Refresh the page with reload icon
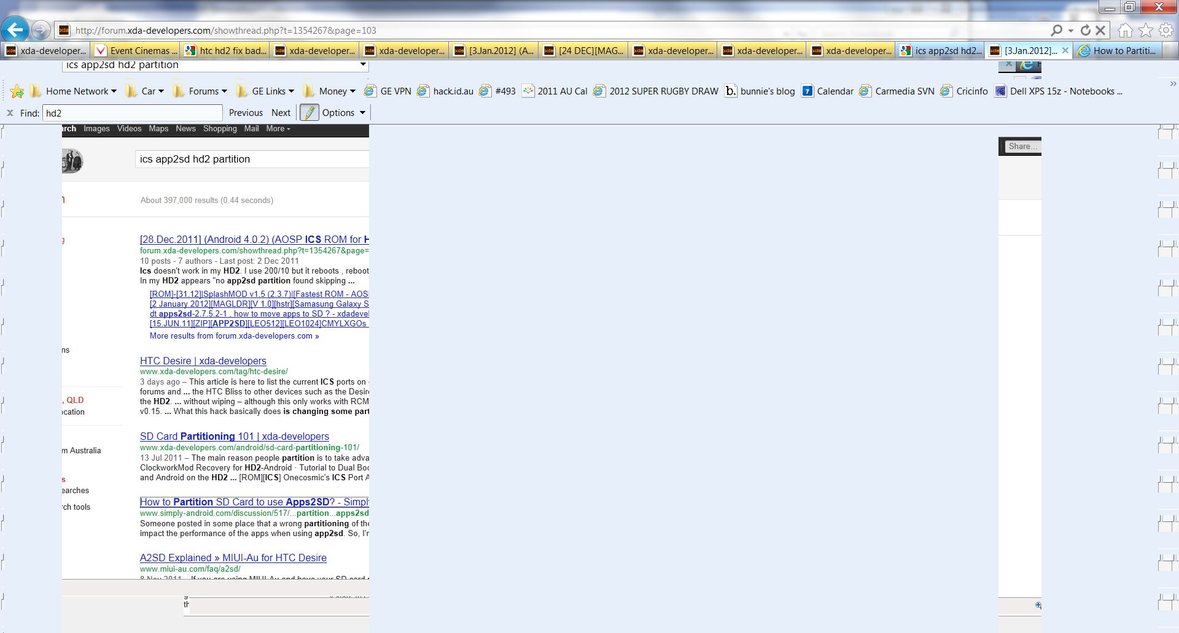1179x633 pixels. (x=1085, y=30)
